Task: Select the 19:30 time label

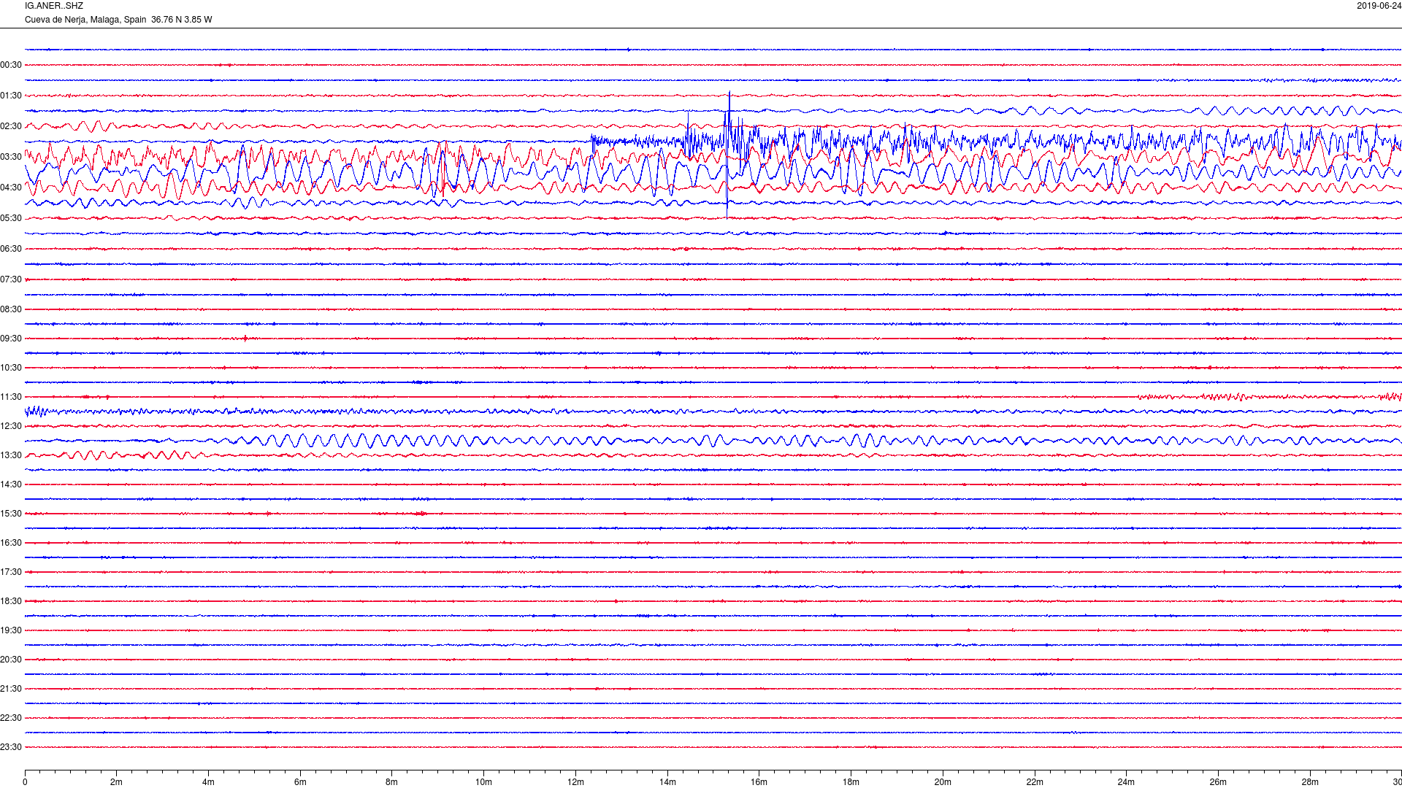Action: point(11,630)
